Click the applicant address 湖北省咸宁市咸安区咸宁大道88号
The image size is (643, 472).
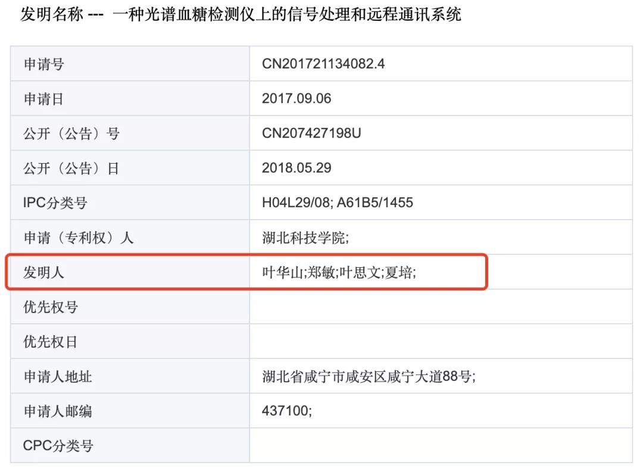point(369,376)
